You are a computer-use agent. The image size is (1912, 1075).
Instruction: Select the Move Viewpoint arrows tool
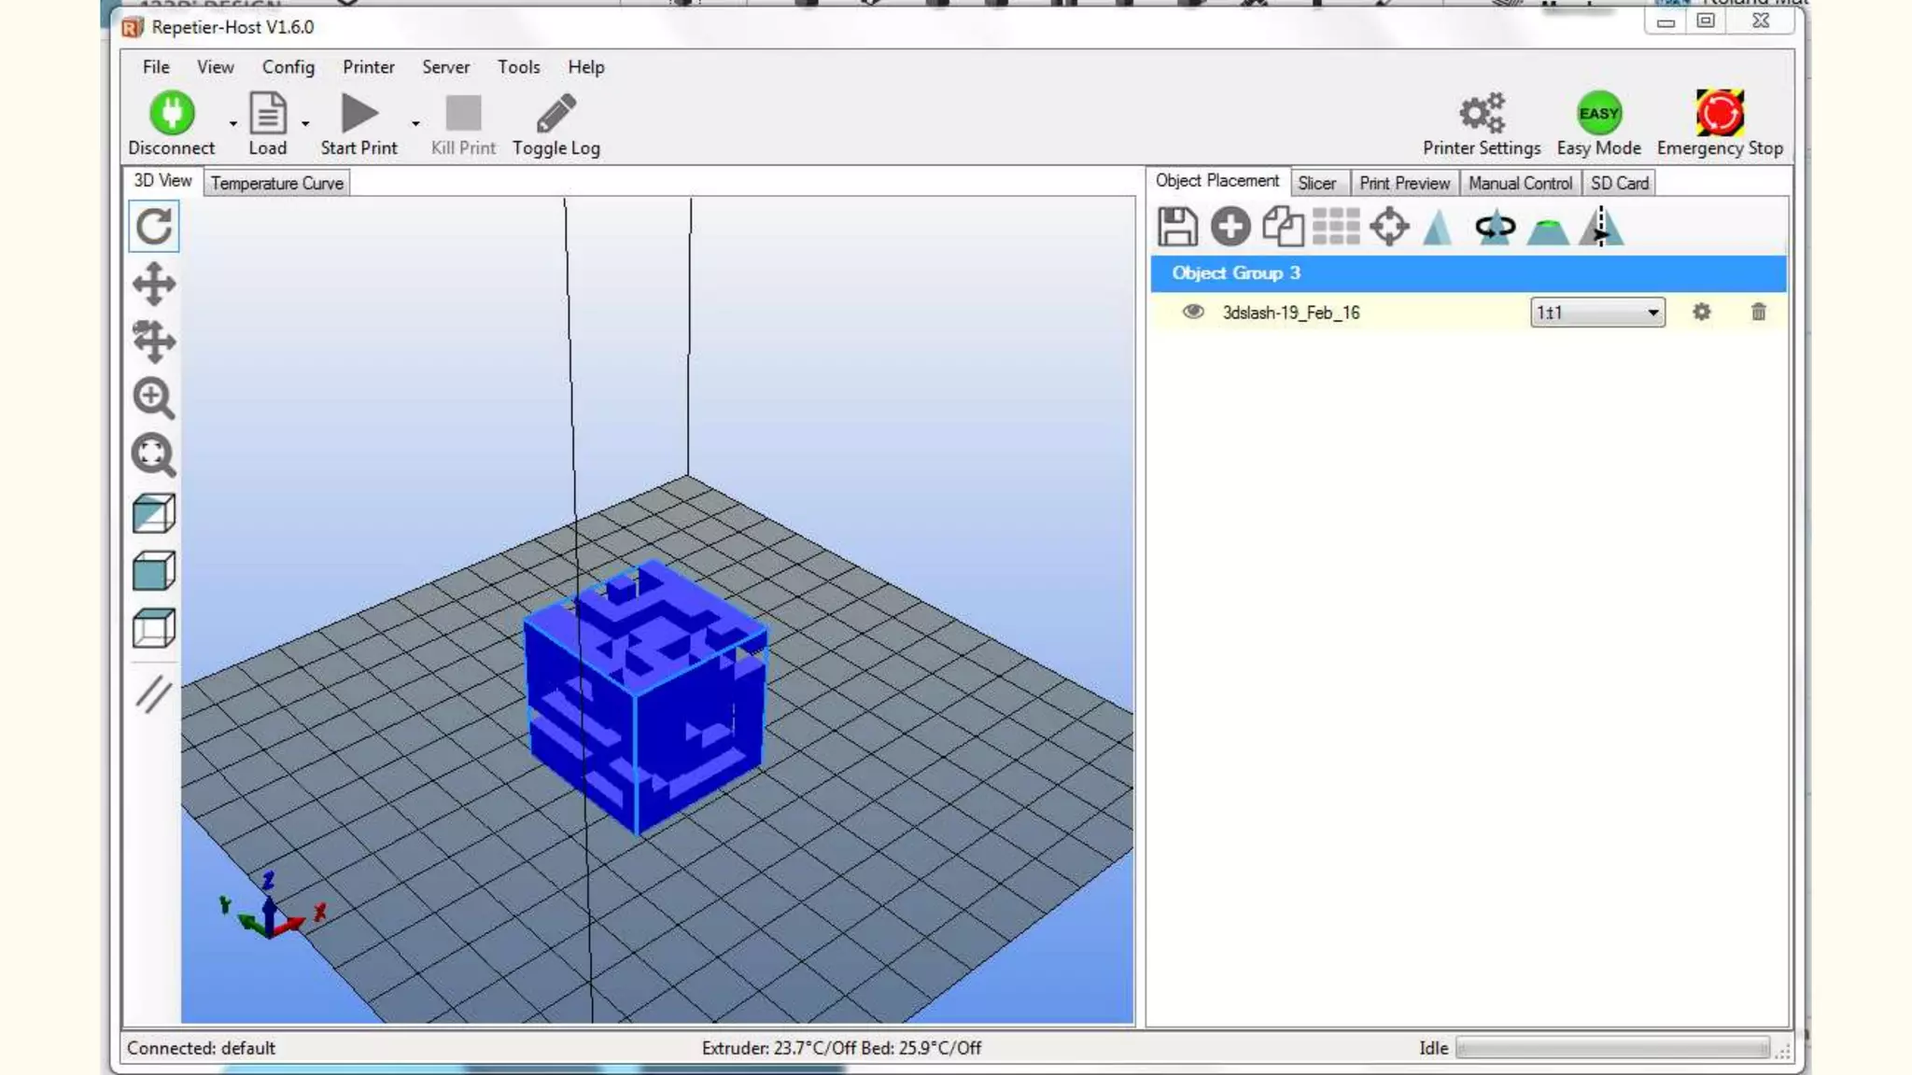154,284
